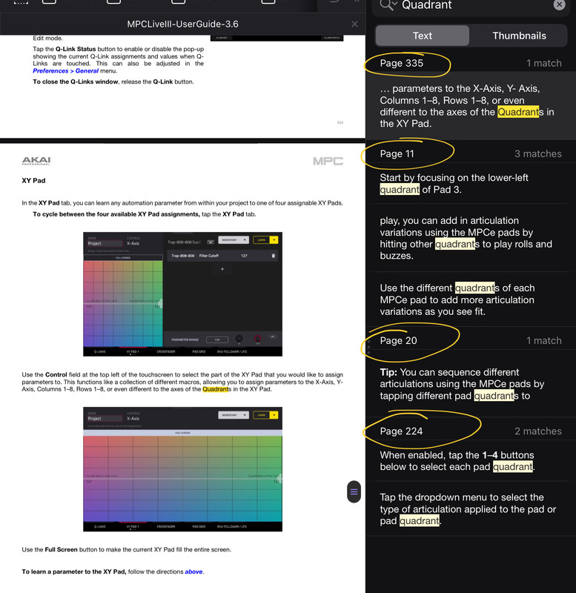The height and width of the screenshot is (593, 576).
Task: Select the Page 11 section header
Action: pos(397,154)
